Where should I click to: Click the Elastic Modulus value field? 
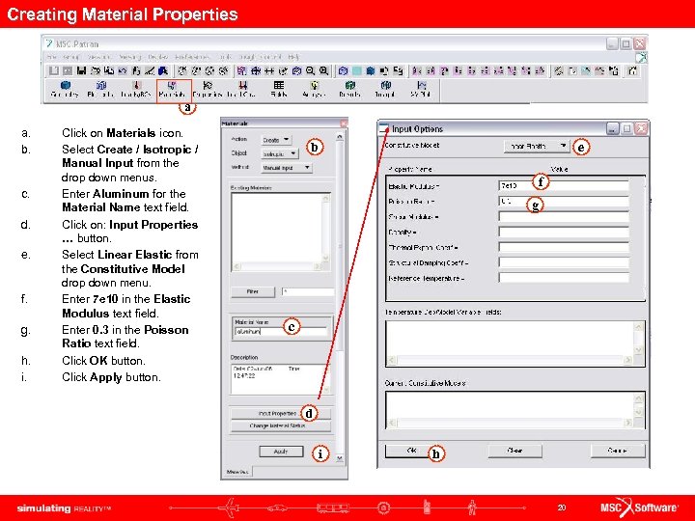tap(564, 185)
